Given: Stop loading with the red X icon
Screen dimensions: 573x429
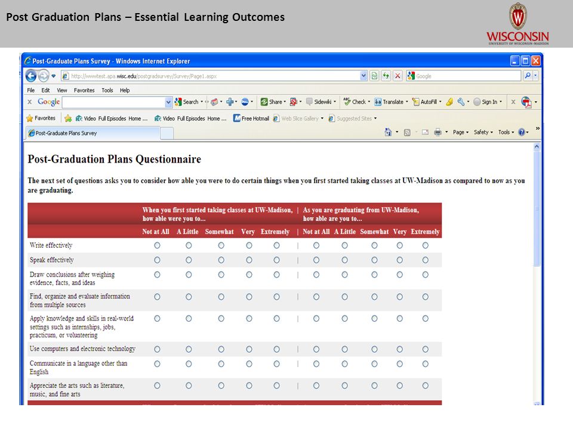Looking at the screenshot, I should point(398,76).
